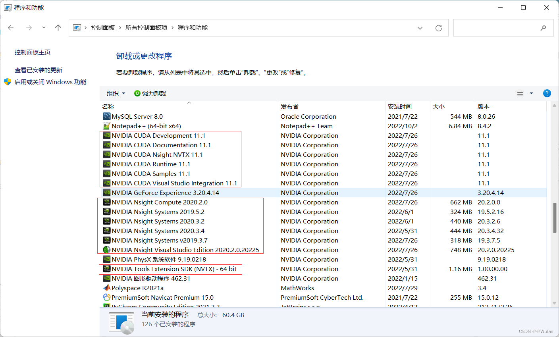
Task: Click version 20.2.0.20225 cell
Action: click(x=496, y=250)
